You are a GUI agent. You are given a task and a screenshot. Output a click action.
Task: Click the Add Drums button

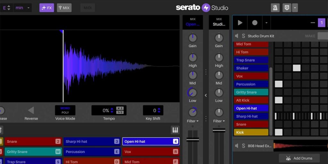pyautogui.click(x=299, y=158)
